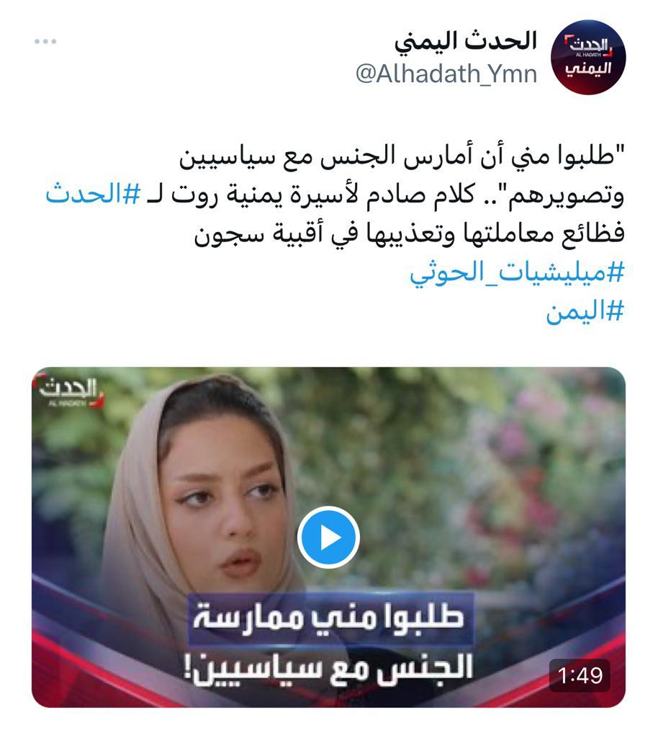658x738 pixels.
Task: Click the caption line الجنس مع سياسيين!
Action: point(328,668)
